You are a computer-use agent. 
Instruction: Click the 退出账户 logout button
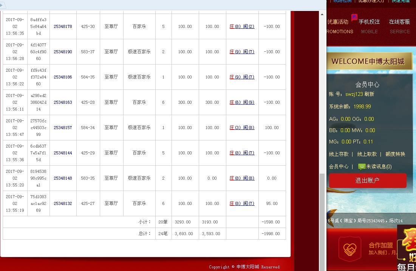pos(367,180)
